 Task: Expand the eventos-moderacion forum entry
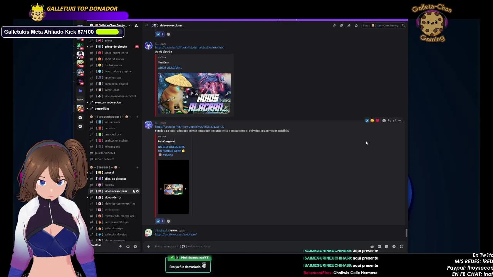pyautogui.click(x=87, y=102)
